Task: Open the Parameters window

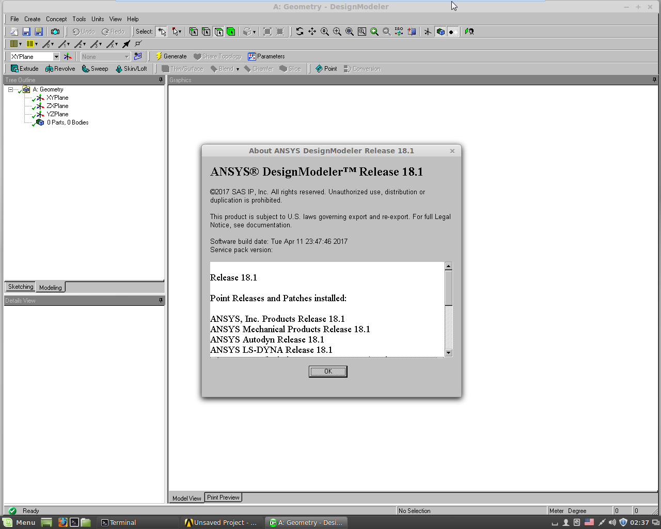Action: tap(266, 56)
